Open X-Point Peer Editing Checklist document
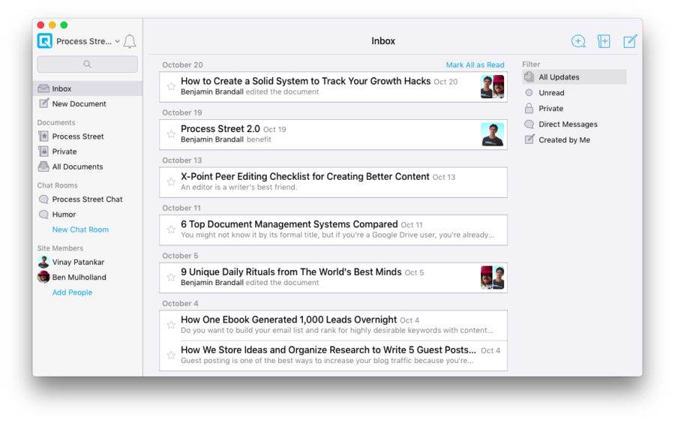 [x=333, y=182]
